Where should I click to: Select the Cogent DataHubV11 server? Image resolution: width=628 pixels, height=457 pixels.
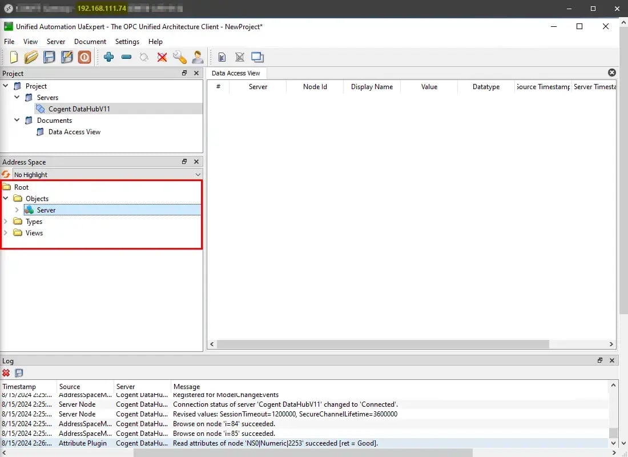[x=79, y=109]
